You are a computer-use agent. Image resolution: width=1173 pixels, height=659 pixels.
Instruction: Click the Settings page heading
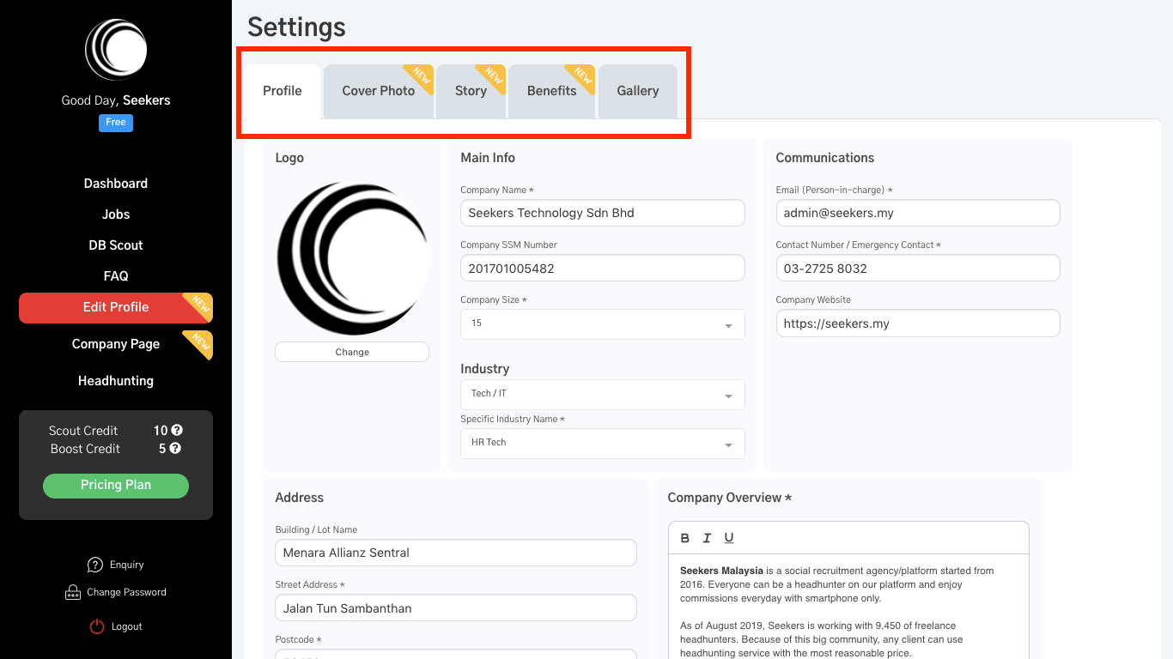(296, 27)
